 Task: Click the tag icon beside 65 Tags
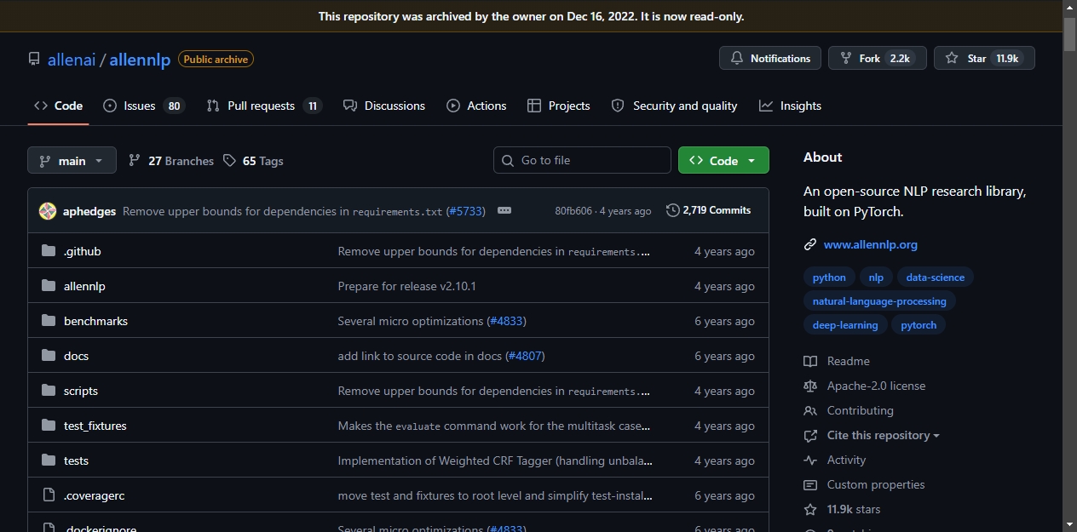click(x=229, y=161)
